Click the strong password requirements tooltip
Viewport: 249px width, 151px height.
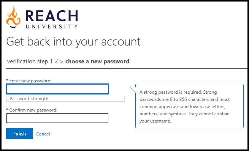coord(189,106)
